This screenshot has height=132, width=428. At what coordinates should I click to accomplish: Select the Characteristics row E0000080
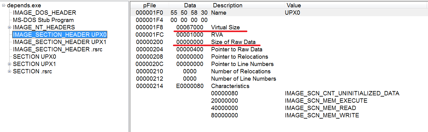[278, 86]
